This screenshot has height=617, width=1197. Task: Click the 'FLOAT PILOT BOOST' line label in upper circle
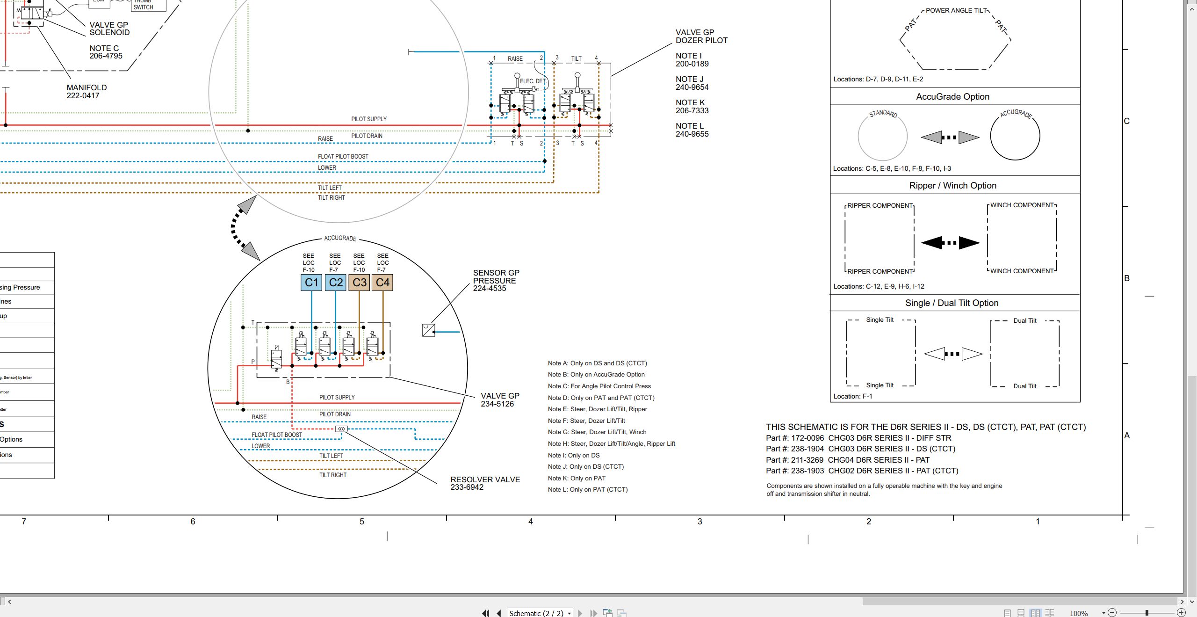click(343, 156)
